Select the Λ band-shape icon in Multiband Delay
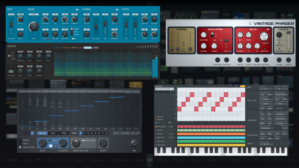The height and width of the screenshot is (168, 299). point(32,133)
